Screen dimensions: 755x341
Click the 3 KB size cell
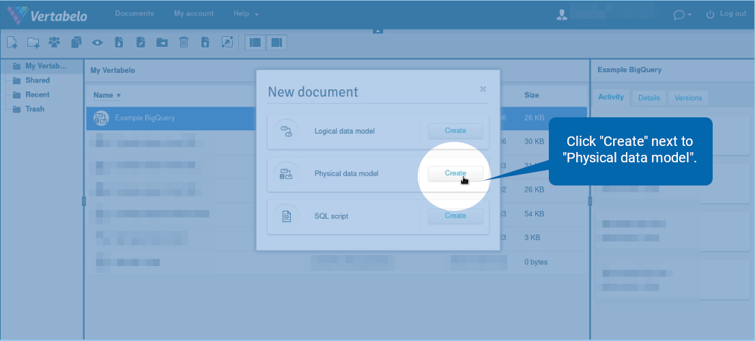click(x=532, y=237)
